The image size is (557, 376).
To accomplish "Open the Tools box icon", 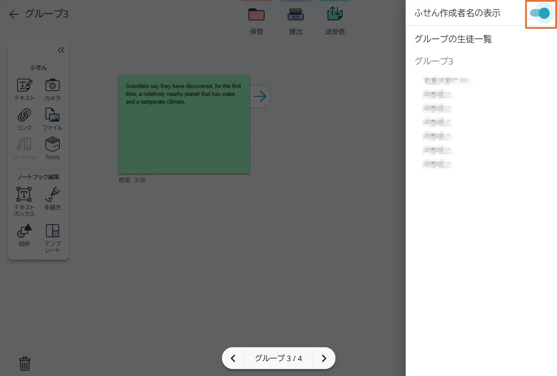I will 52,149.
